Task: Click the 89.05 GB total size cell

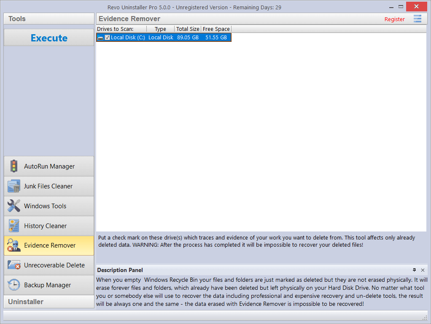Action: point(188,38)
